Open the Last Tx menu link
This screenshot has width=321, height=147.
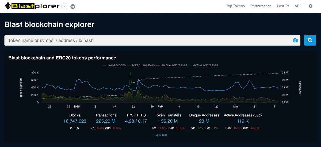[x=283, y=6]
